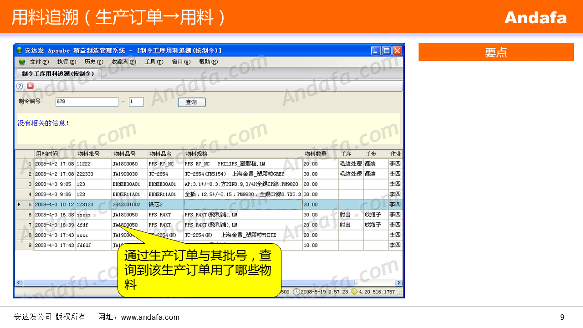Select row 1 with material PPS R7_NC

tap(161, 164)
